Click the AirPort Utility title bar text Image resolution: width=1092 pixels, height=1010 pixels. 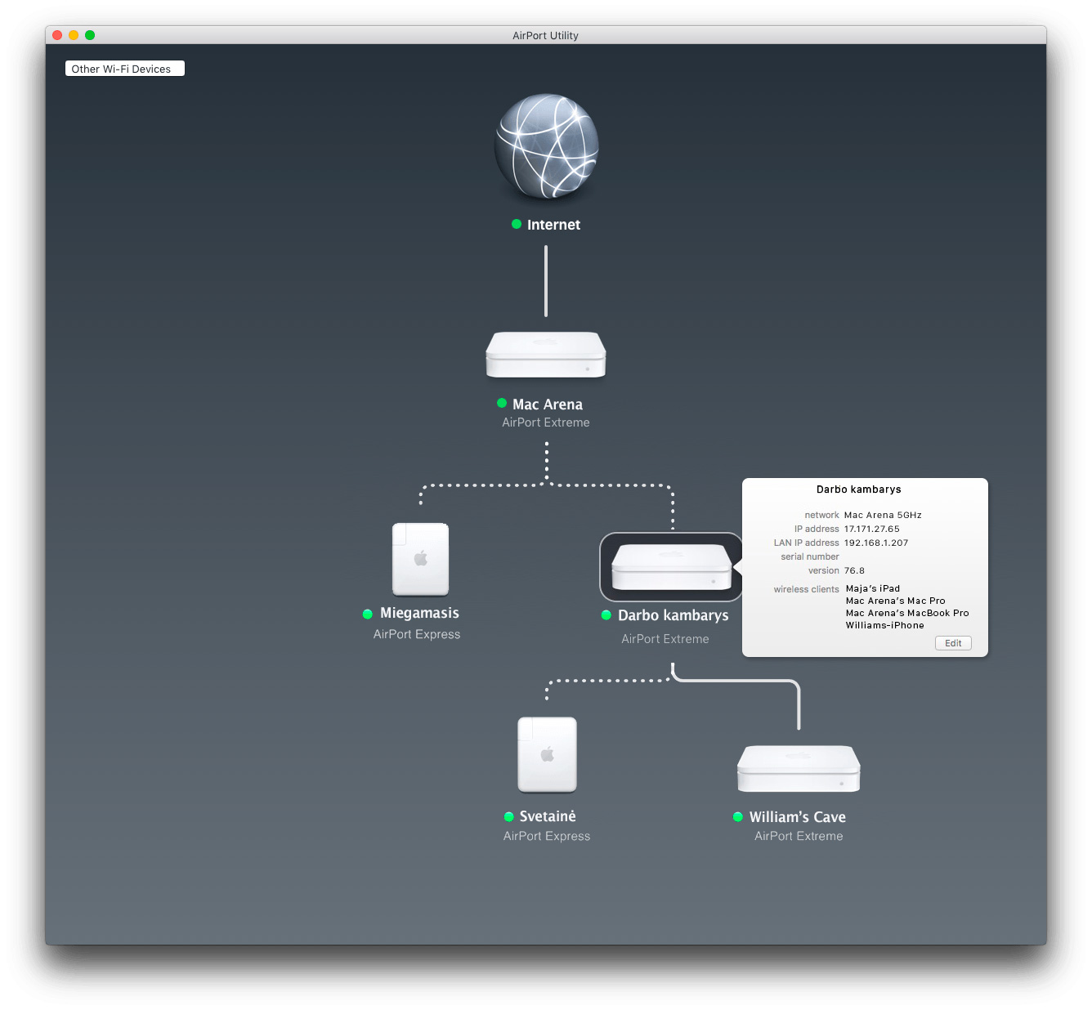(545, 35)
